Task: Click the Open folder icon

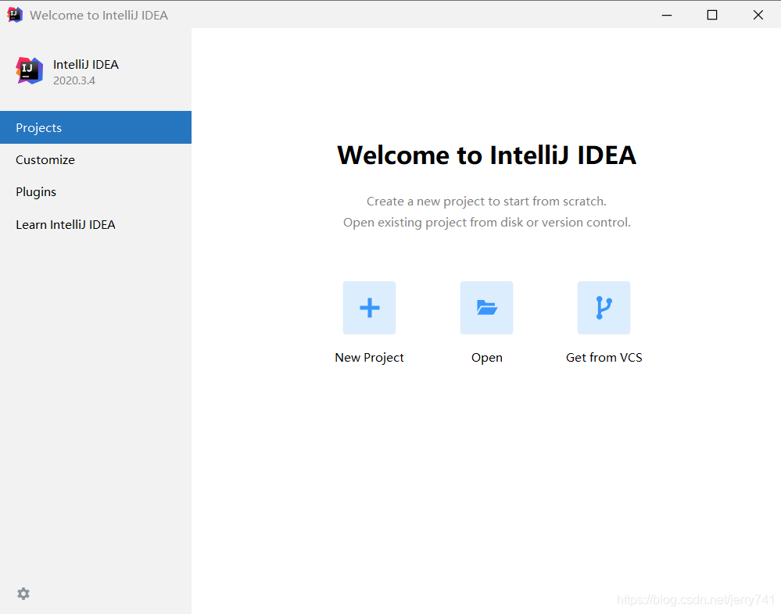Action: tap(486, 308)
